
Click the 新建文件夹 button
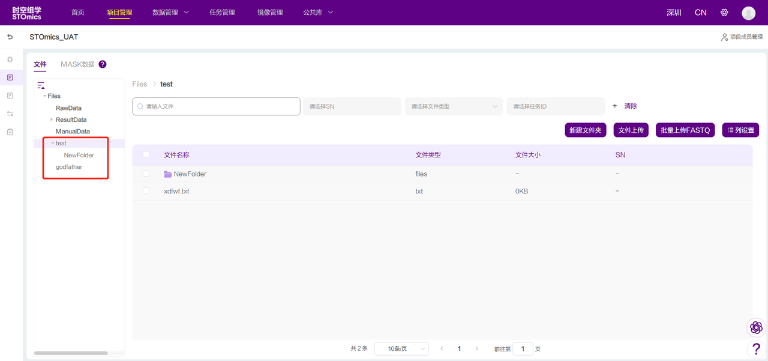tap(585, 130)
